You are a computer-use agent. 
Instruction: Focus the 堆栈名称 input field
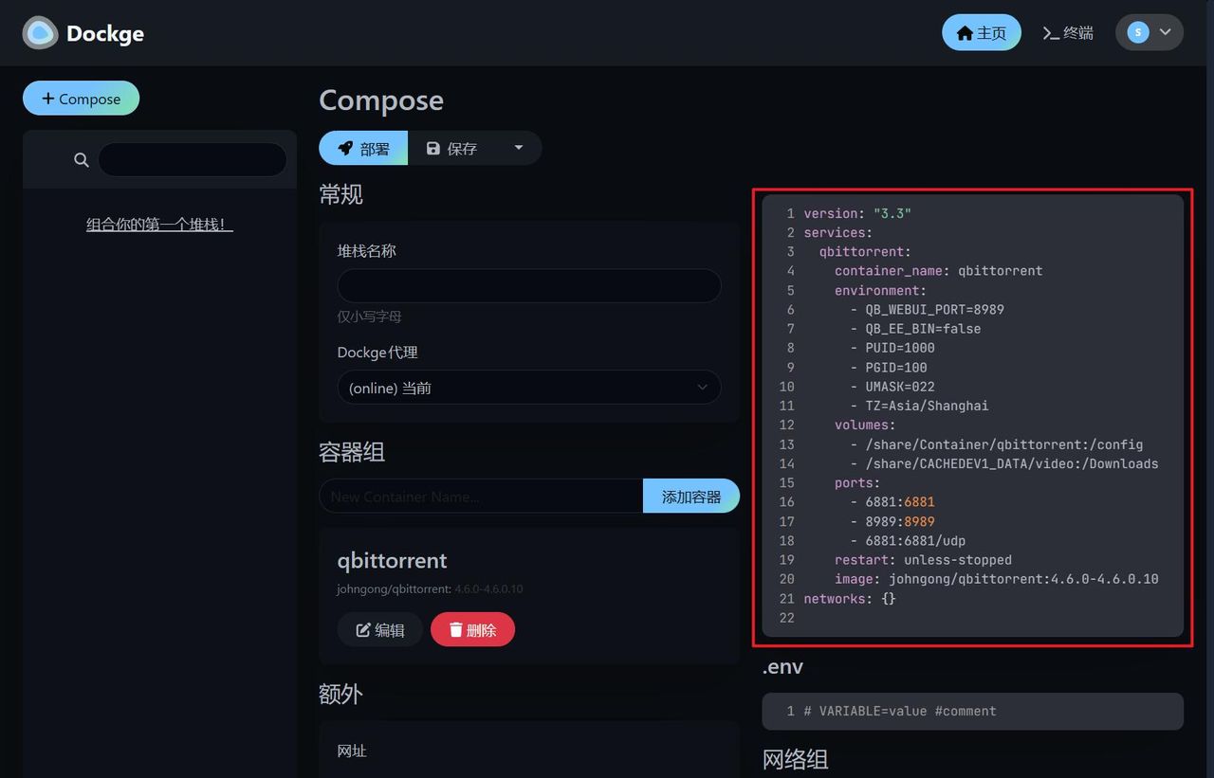pos(529,285)
